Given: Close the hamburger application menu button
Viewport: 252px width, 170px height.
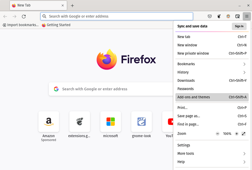Looking at the screenshot, I should coord(247,16).
